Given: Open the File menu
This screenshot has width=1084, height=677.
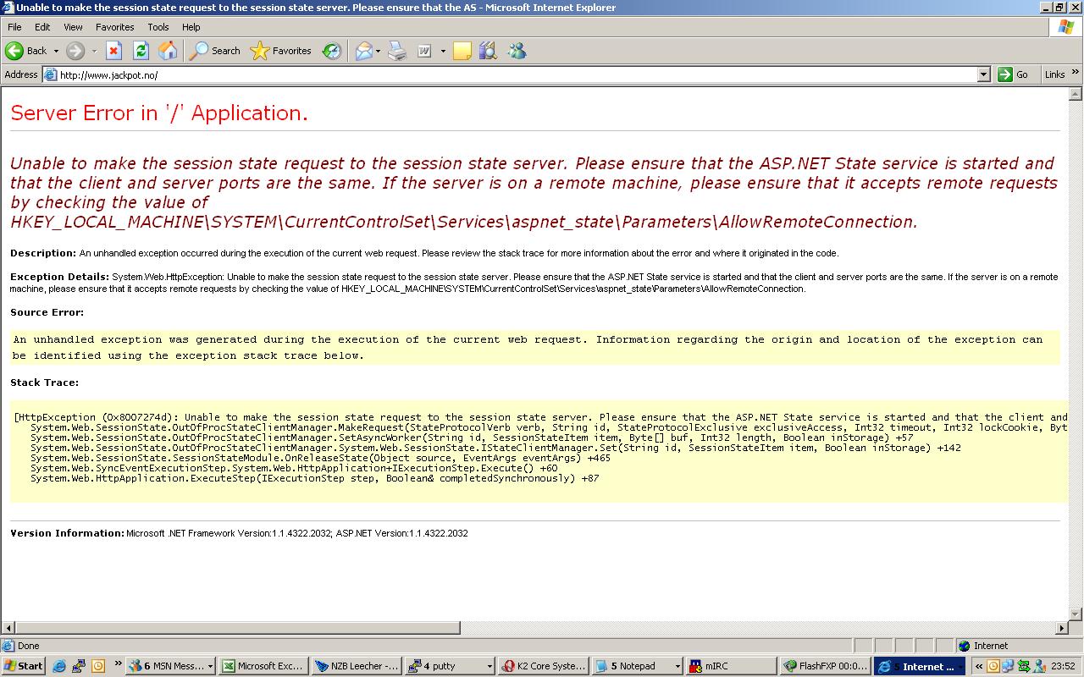Looking at the screenshot, I should tap(14, 27).
